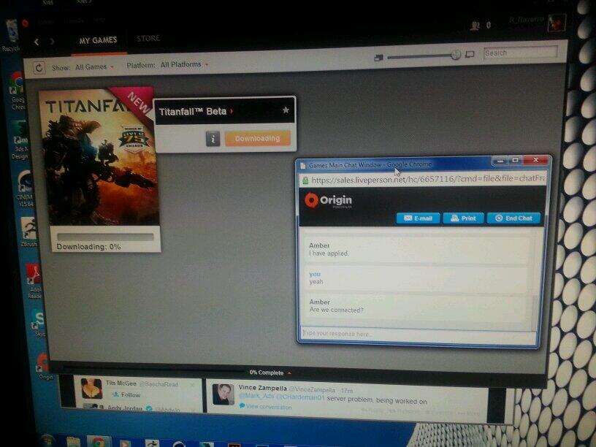Open media player icon in taskbar
596x447 pixels.
click(125, 443)
